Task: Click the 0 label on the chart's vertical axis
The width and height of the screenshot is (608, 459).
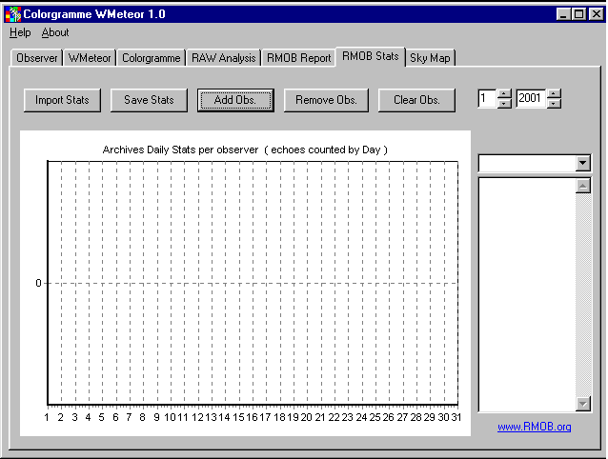Action: click(x=38, y=283)
